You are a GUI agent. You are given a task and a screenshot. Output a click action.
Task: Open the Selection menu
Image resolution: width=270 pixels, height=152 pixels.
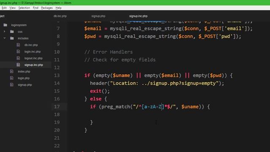24,8
